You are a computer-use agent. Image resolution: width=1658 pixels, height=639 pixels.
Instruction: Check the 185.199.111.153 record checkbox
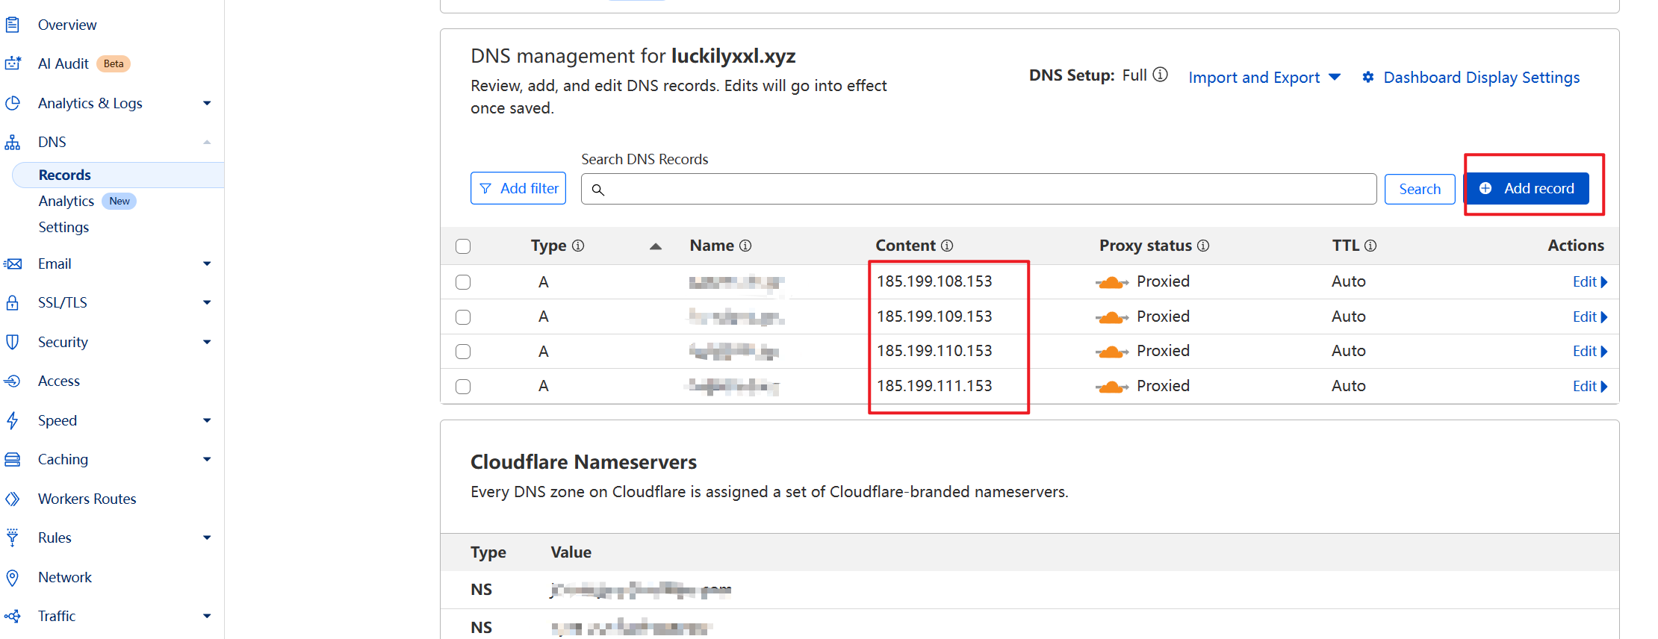(463, 387)
